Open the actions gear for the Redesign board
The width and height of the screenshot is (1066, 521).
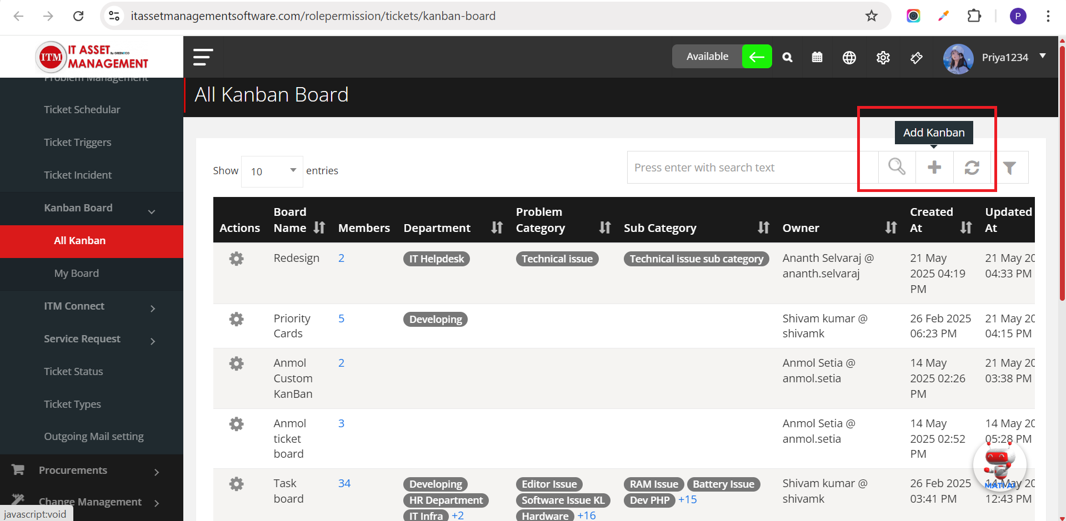coord(236,258)
